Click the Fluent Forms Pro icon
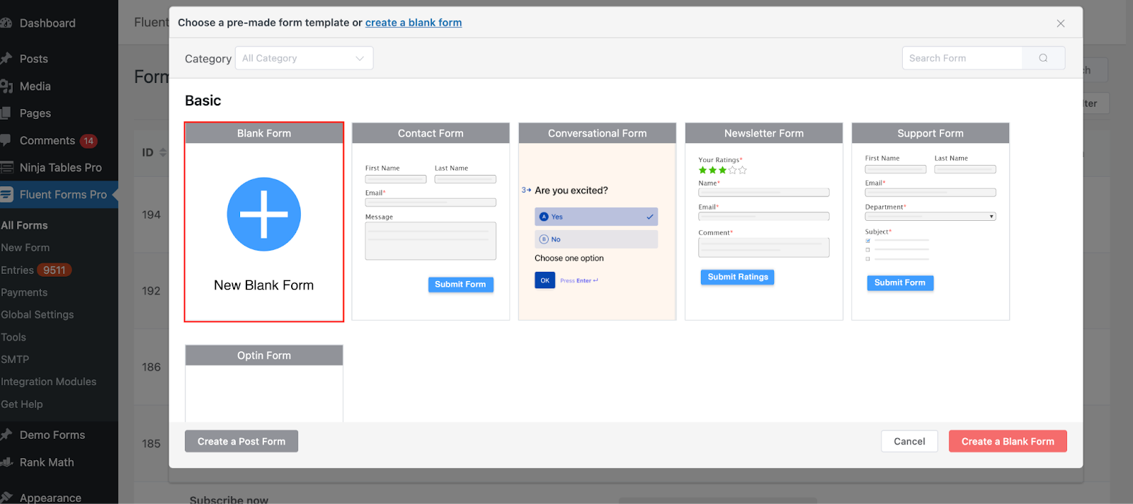Screen dimensions: 1133x504 coord(6,195)
